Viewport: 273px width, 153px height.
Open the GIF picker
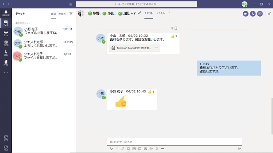[x=134, y=149]
